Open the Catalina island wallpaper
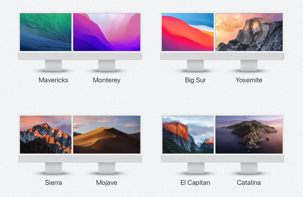The height and width of the screenshot is (197, 303). pos(249,134)
